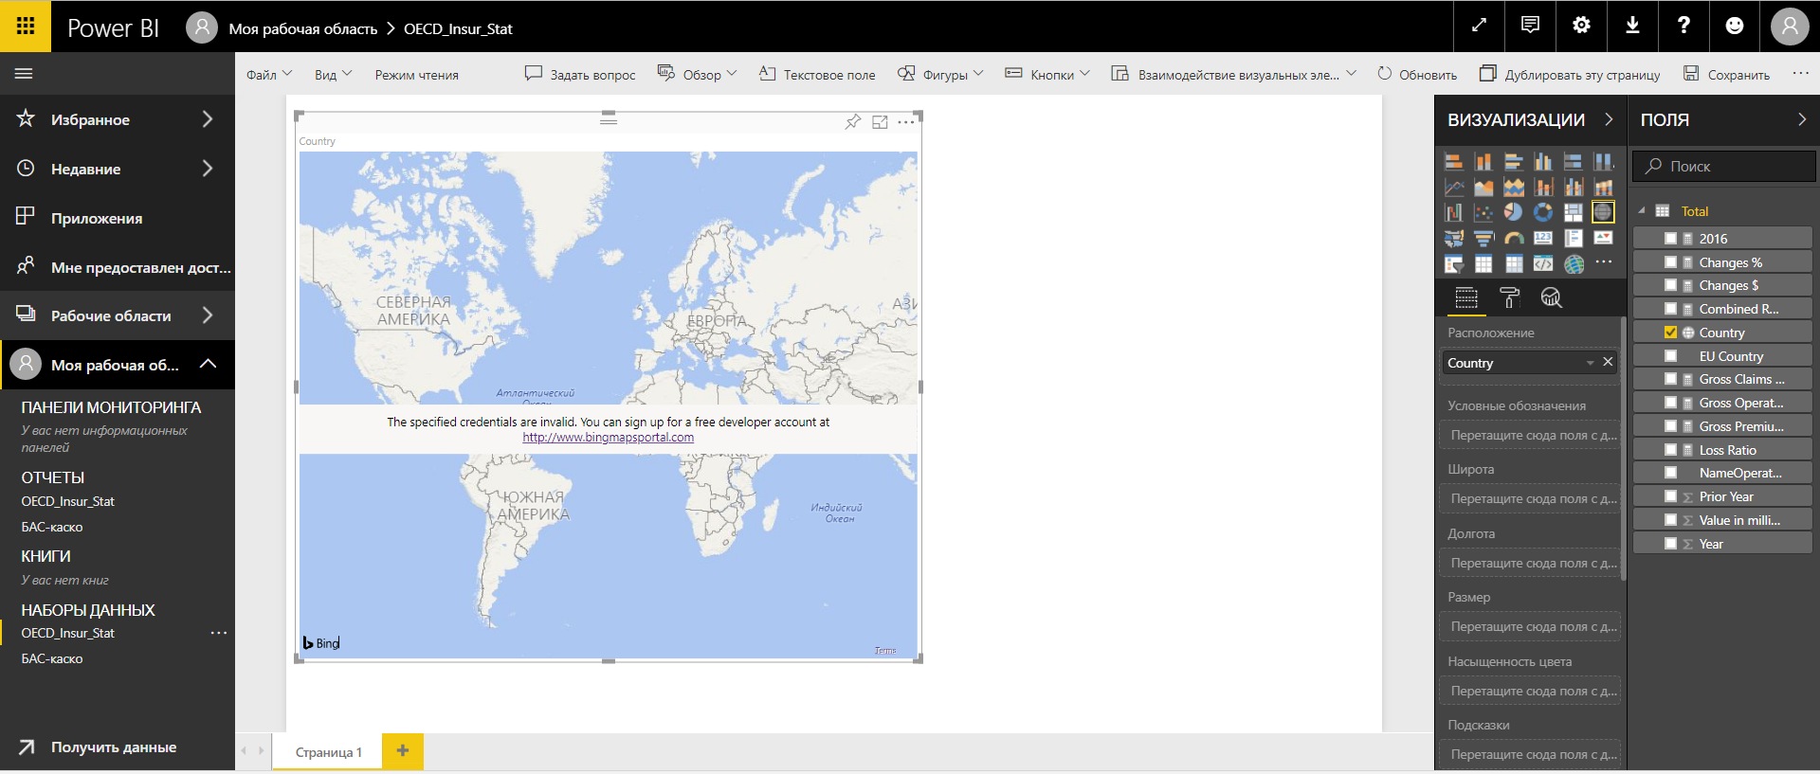Collapse the Total table in fields
The height and width of the screenshot is (774, 1820).
coord(1642,211)
